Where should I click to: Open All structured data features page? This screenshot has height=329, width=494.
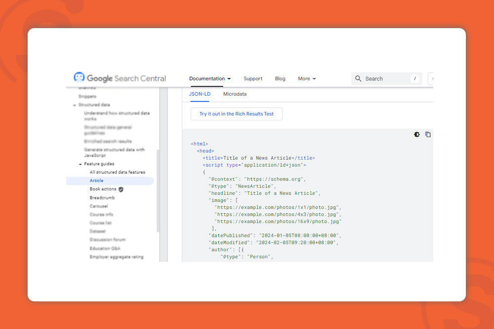pyautogui.click(x=117, y=172)
